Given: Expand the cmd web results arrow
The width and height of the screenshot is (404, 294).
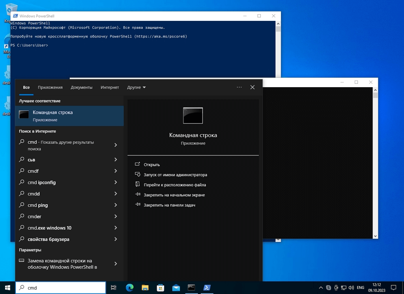Looking at the screenshot, I should pos(116,145).
